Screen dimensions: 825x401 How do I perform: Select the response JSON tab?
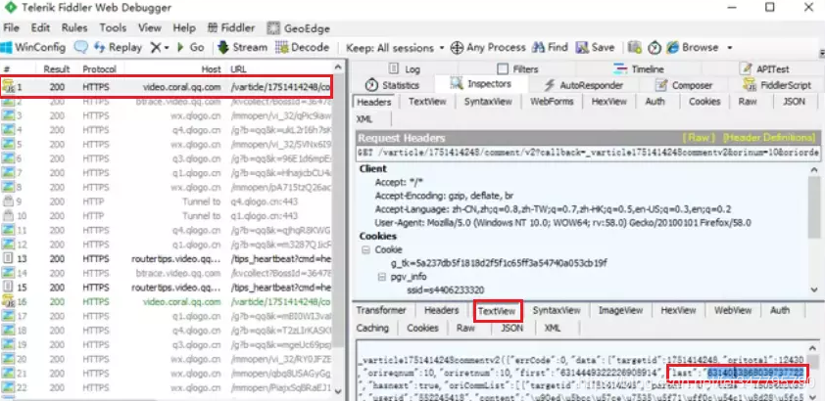(x=511, y=328)
